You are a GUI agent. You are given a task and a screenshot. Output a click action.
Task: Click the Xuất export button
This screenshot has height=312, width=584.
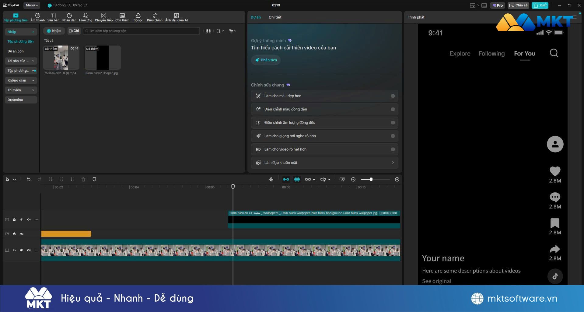click(540, 5)
